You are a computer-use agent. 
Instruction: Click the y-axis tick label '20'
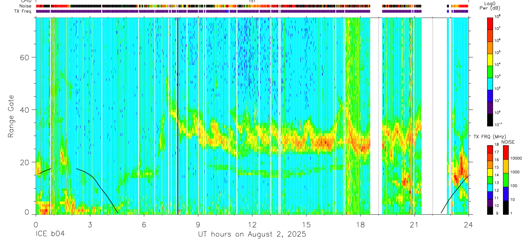click(x=24, y=162)
